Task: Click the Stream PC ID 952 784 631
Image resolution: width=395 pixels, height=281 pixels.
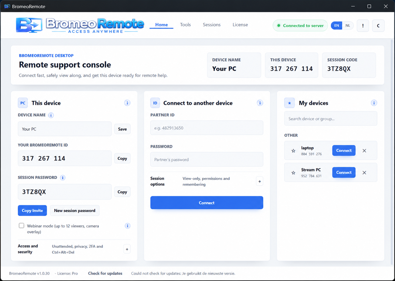Action: 311,176
